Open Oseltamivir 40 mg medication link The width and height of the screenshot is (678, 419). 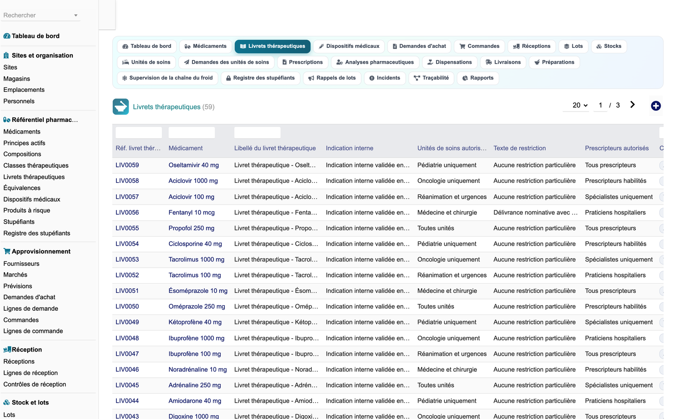tap(194, 165)
